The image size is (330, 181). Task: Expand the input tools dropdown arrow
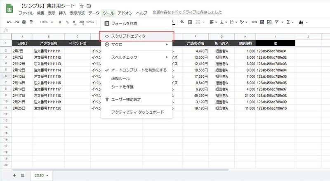(306, 22)
